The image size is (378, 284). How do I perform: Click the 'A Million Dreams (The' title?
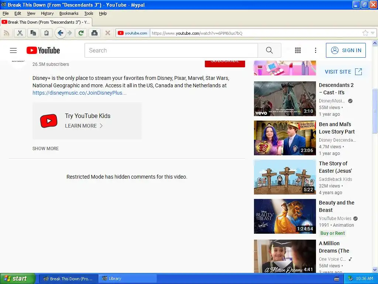[334, 247]
